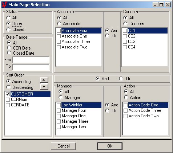Screen dimensions: 173x153
Task: Click the red application icon in title bar
Action: pyautogui.click(x=5, y=5)
